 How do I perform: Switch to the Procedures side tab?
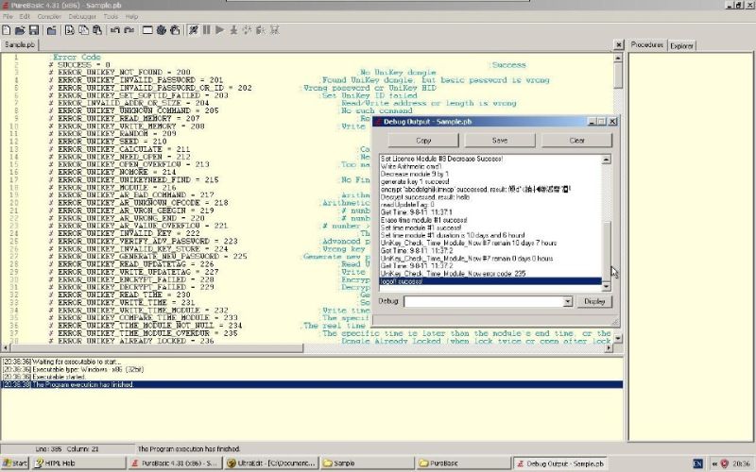[x=647, y=44]
